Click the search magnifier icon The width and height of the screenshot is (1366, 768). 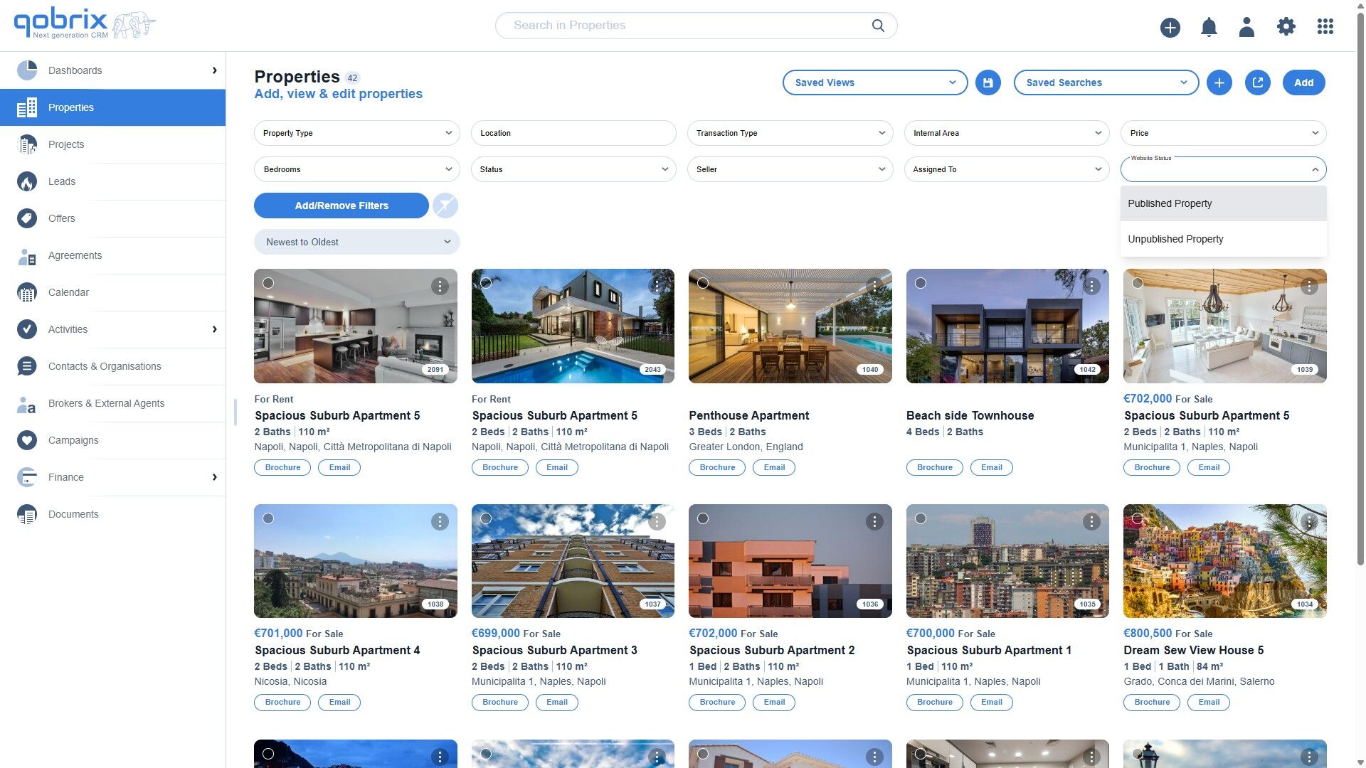(x=878, y=26)
